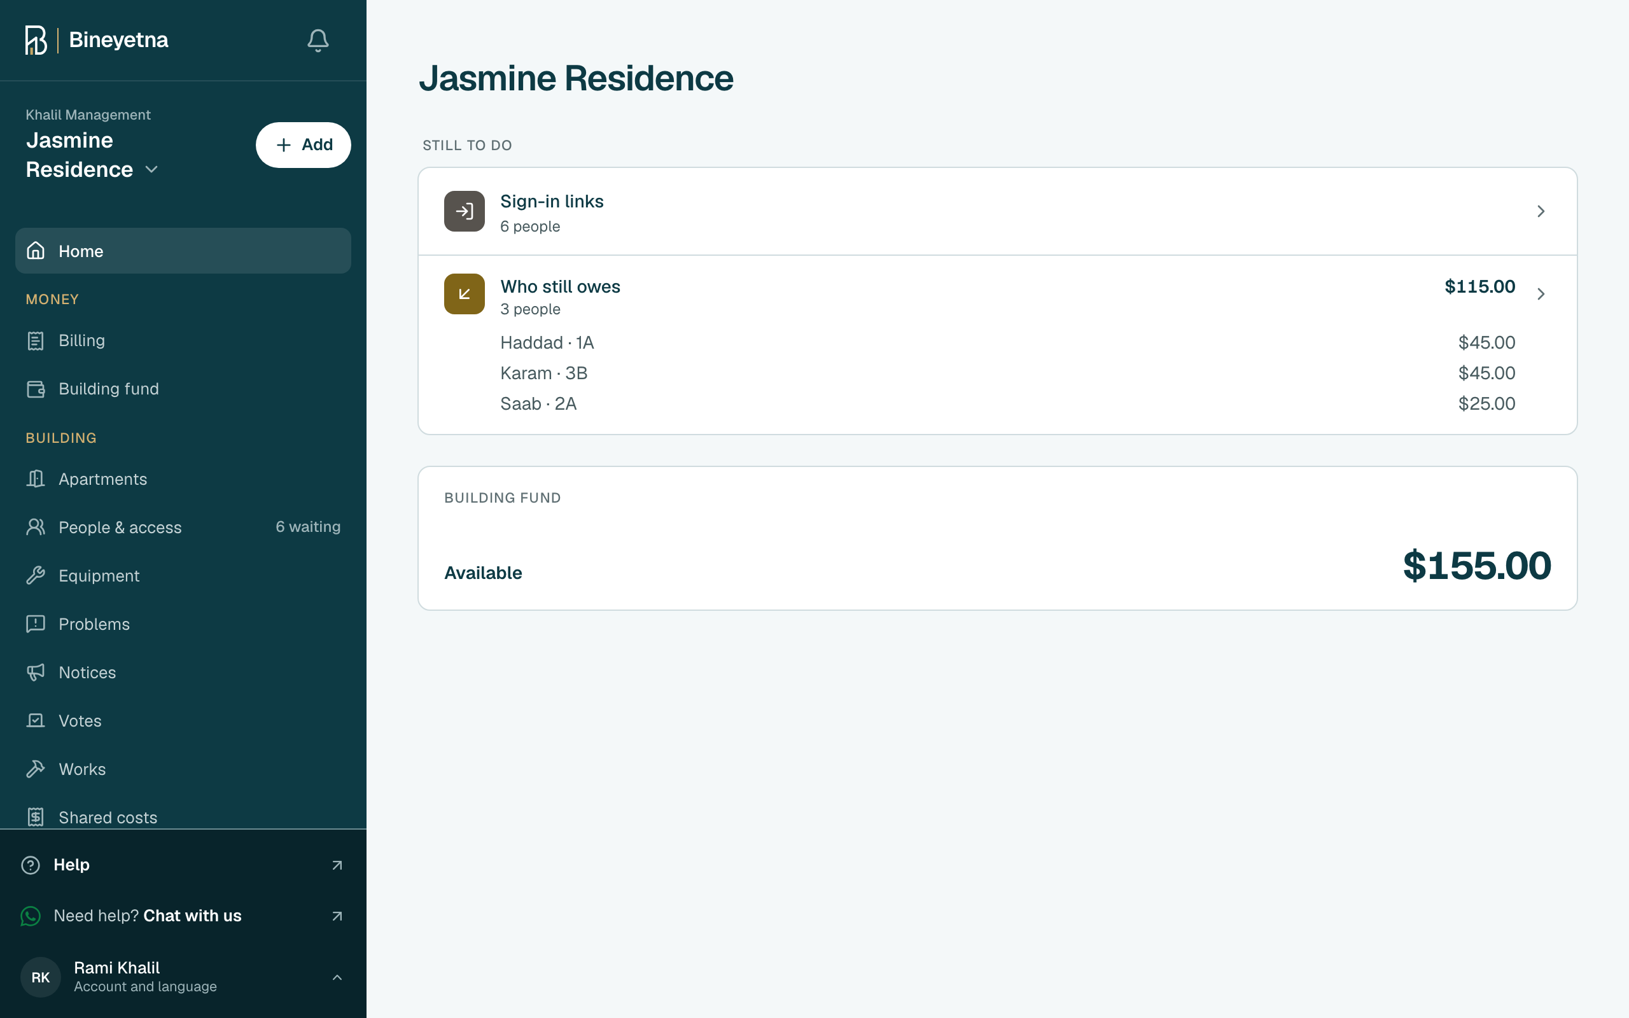Click the Help question mark icon
This screenshot has height=1018, width=1629.
(31, 865)
